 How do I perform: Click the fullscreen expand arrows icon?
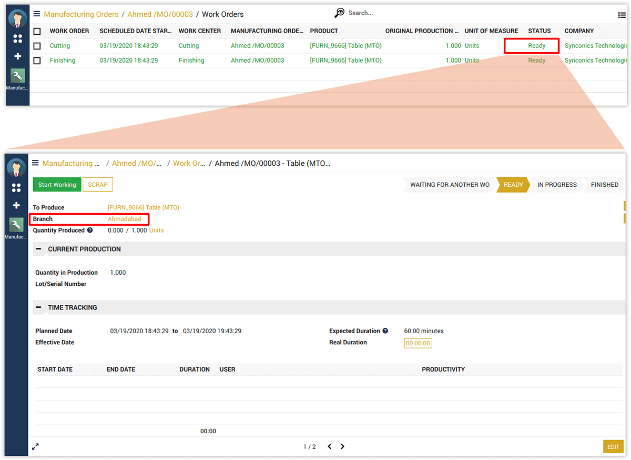[x=35, y=447]
